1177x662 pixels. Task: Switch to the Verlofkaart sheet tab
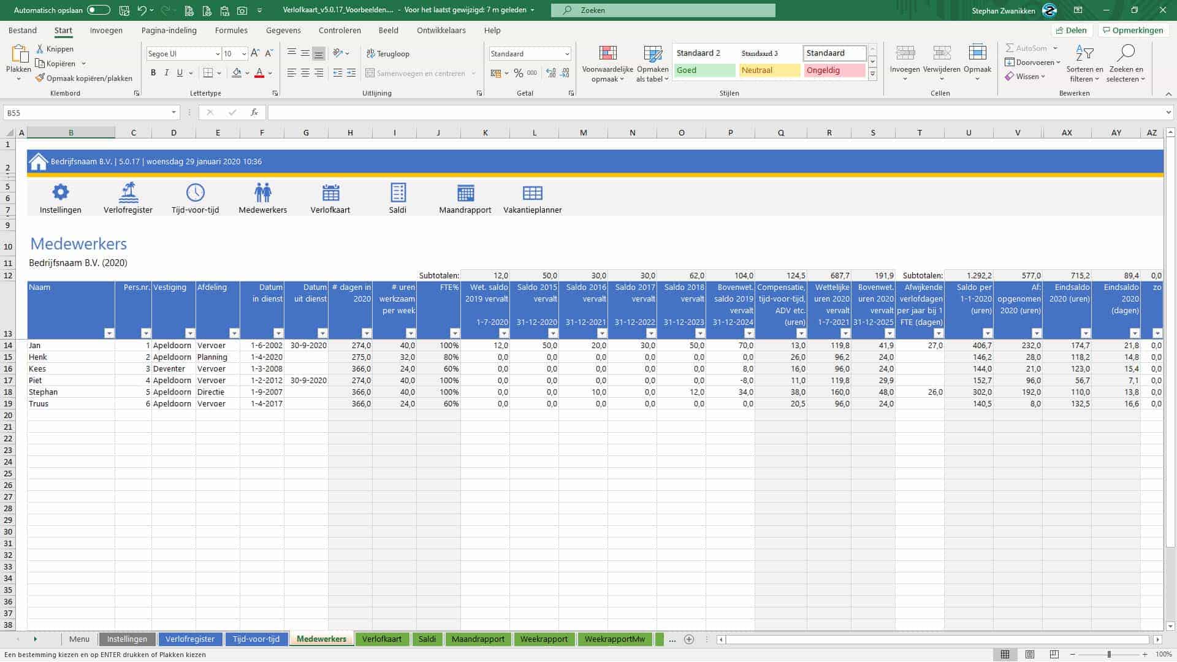pos(381,639)
